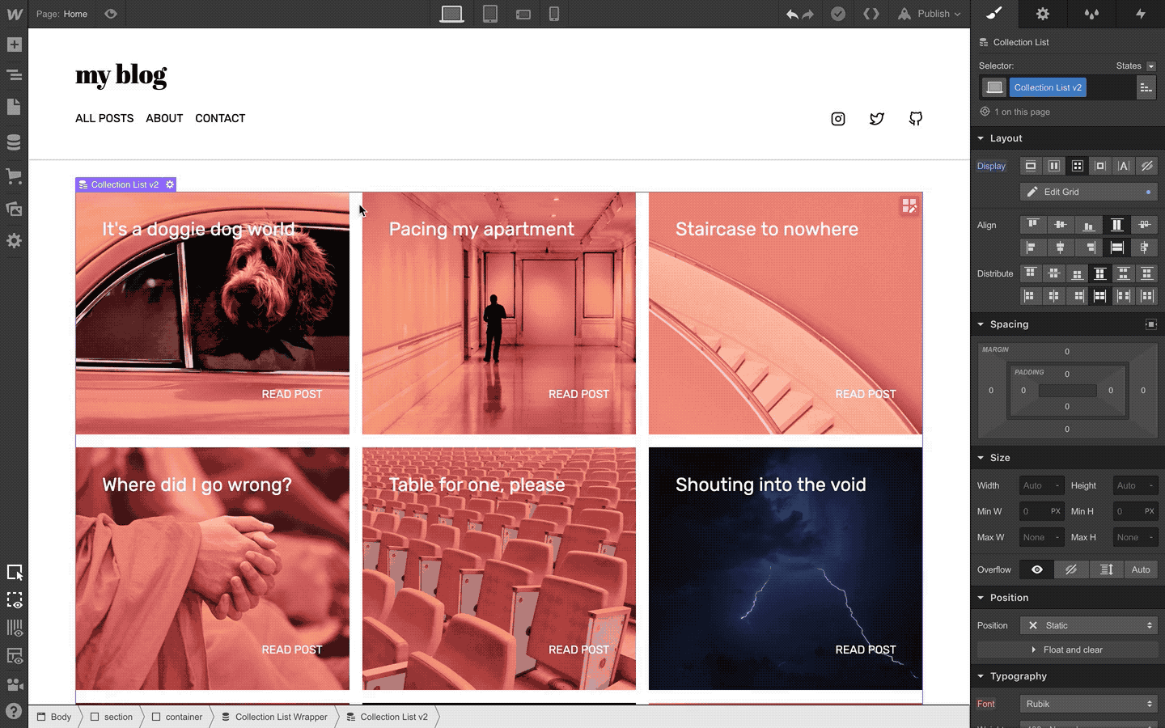Click the ALL POSTS nav link
This screenshot has width=1165, height=728.
point(104,118)
